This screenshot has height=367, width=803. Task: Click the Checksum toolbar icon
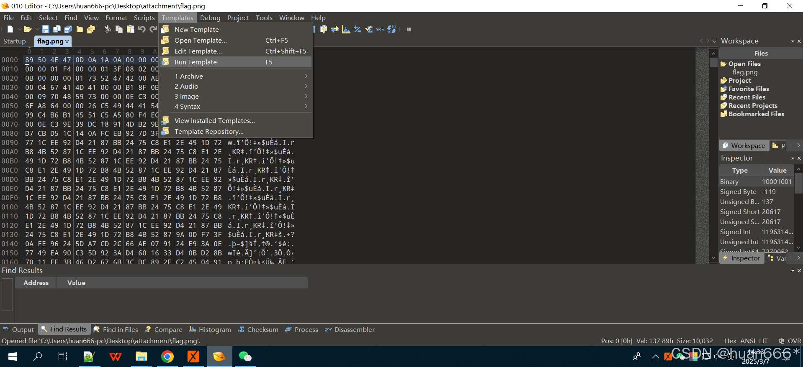click(369, 29)
